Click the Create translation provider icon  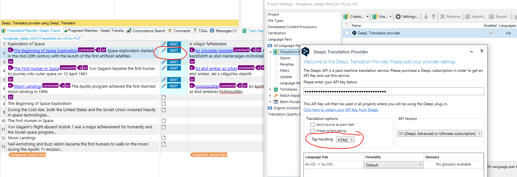pyautogui.click(x=346, y=17)
